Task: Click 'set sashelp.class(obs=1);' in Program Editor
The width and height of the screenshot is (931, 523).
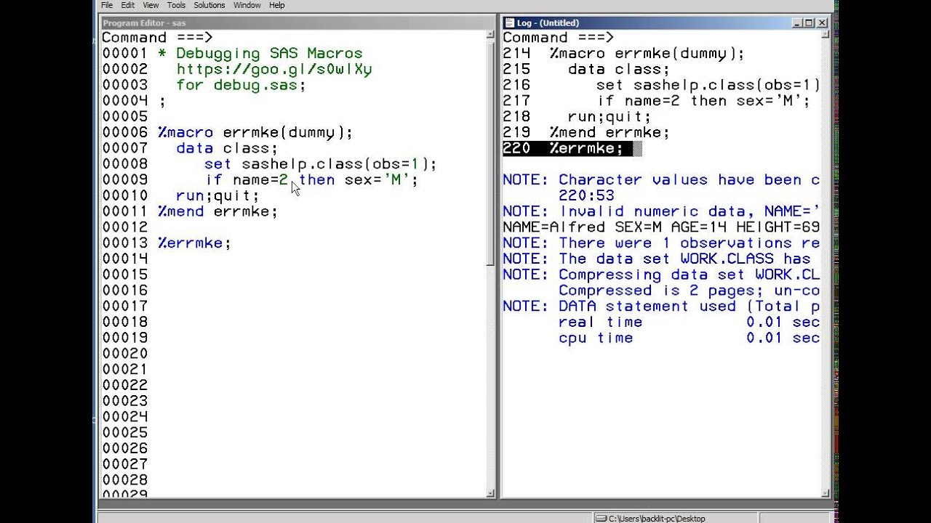Action: 321,164
